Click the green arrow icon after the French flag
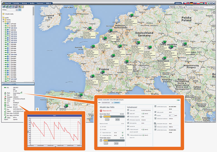Viewport: 217px width, 152px height. click(x=208, y=3)
